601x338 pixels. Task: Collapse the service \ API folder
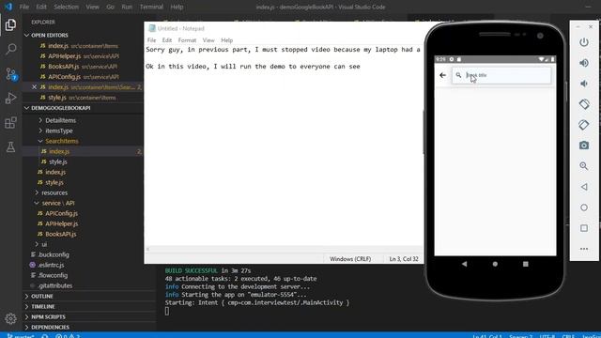click(x=58, y=203)
